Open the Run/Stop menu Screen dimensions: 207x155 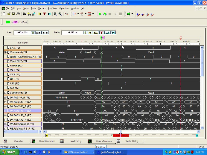(x=52, y=8)
